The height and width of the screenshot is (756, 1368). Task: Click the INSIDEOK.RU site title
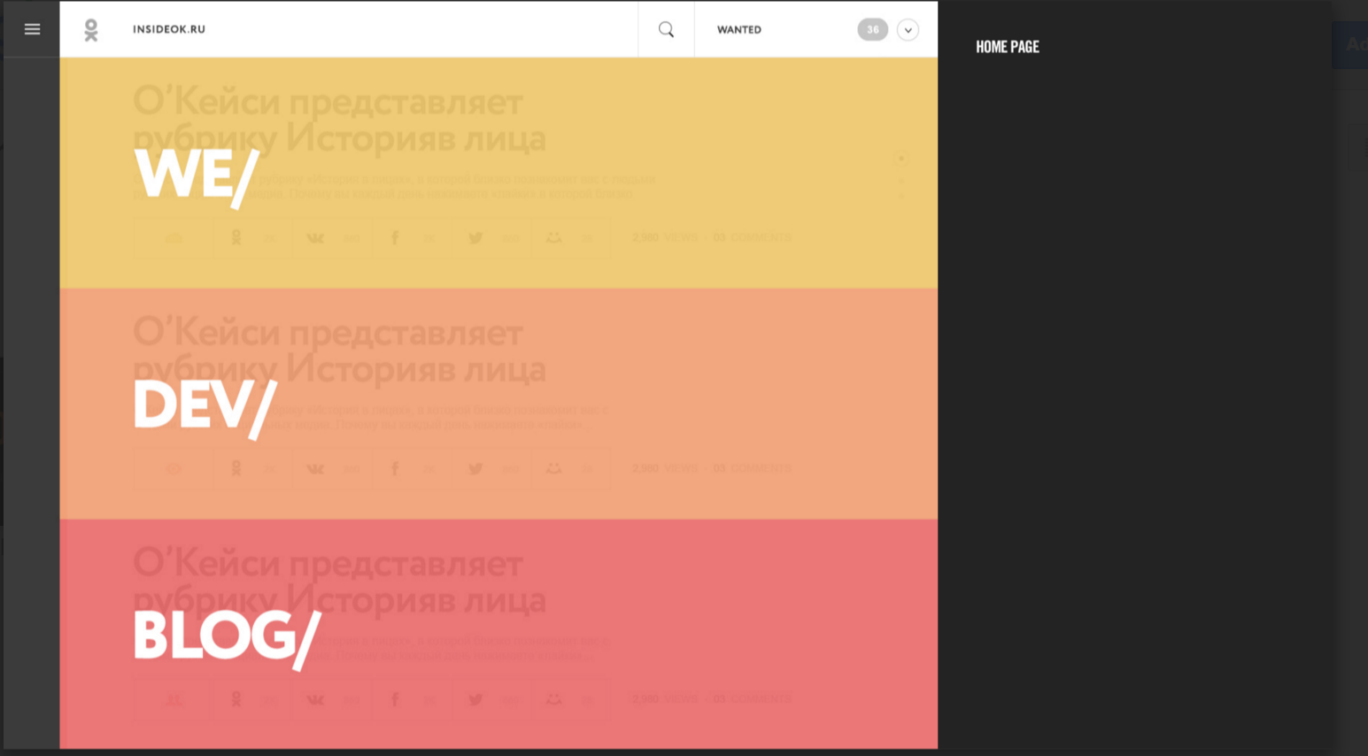click(x=169, y=29)
